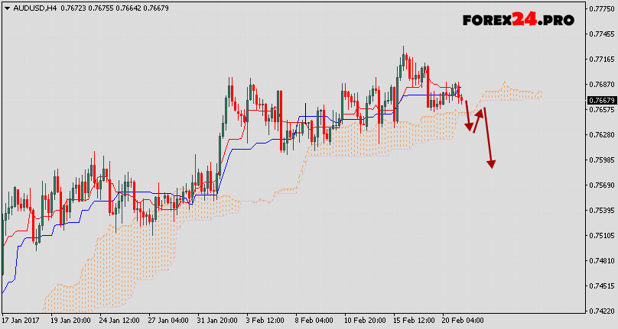Open the FOREX24.PRO logo link
Screen dimensions: 618x329
click(x=518, y=21)
